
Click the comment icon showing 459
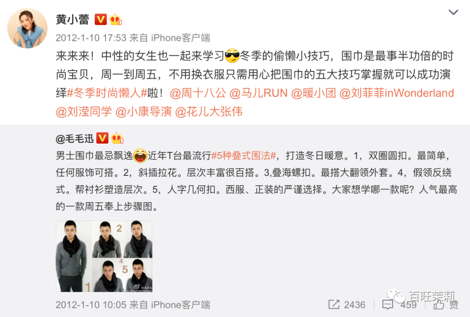[388, 305]
